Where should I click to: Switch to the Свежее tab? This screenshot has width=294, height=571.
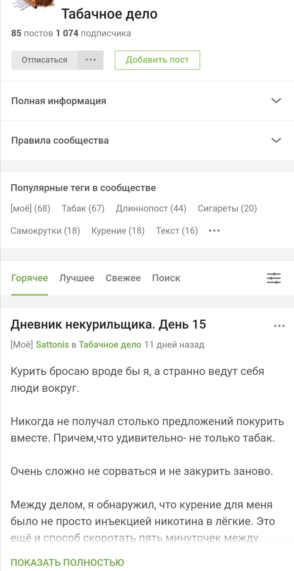123,278
